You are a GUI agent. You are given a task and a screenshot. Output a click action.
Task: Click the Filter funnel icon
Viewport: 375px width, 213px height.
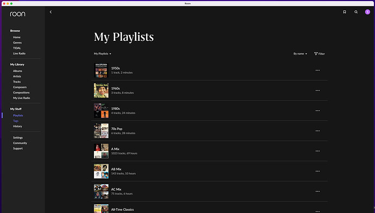pos(316,54)
